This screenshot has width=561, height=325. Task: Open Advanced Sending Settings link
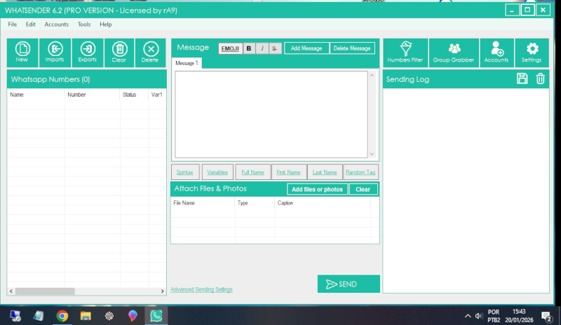point(202,289)
